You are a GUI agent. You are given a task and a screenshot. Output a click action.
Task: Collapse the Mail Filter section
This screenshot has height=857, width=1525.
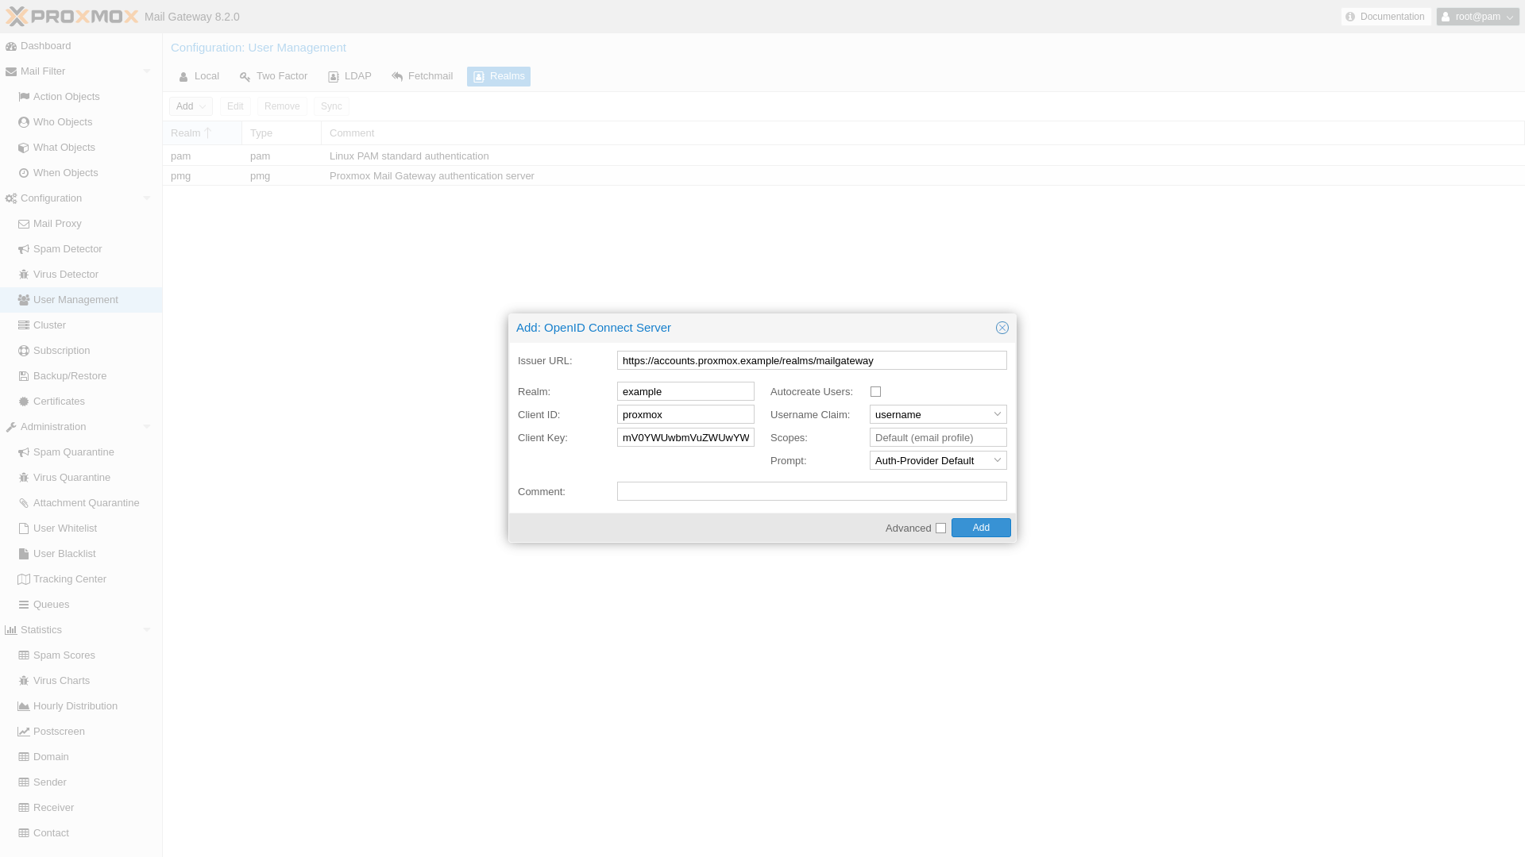coord(146,71)
